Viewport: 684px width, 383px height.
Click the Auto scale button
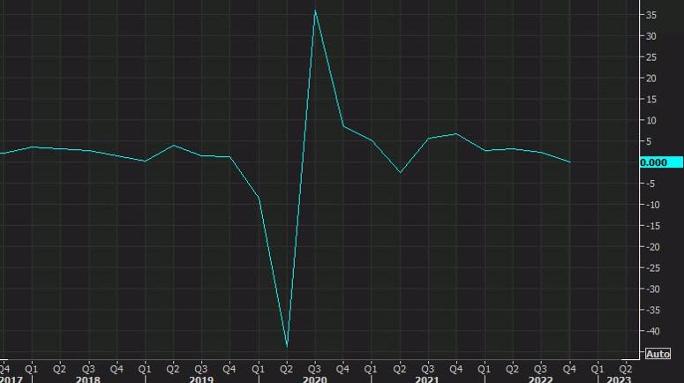pos(658,354)
